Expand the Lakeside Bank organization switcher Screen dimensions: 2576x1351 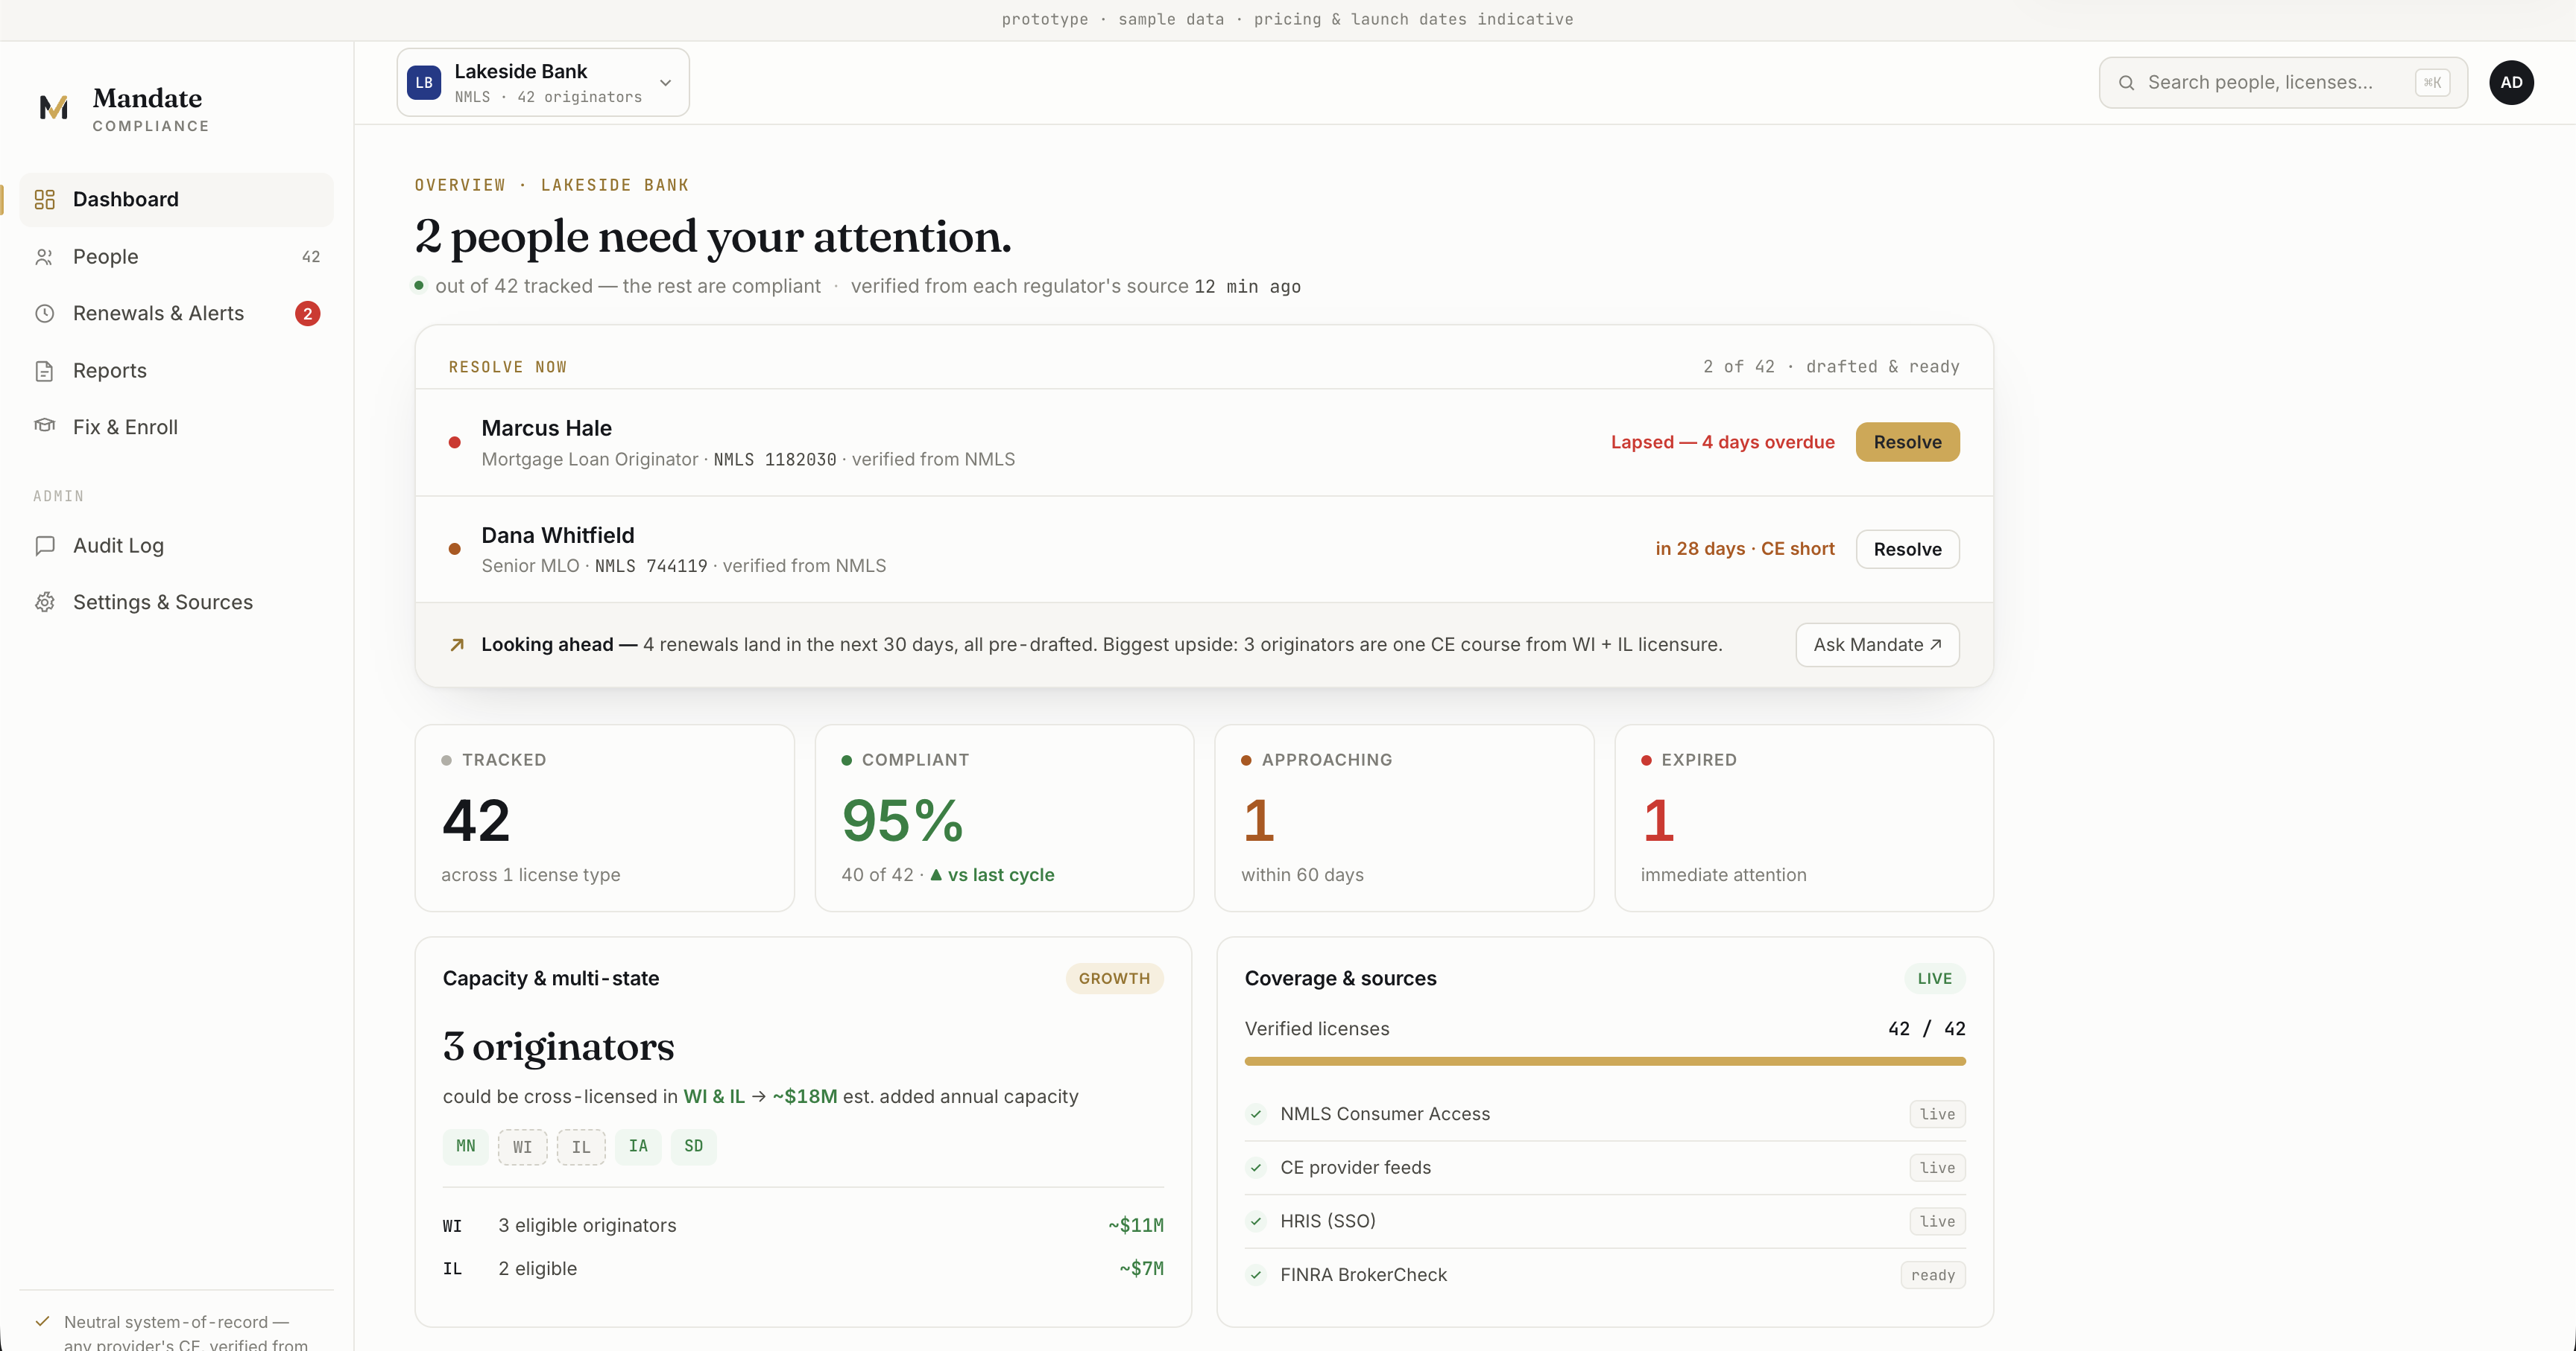coord(543,83)
